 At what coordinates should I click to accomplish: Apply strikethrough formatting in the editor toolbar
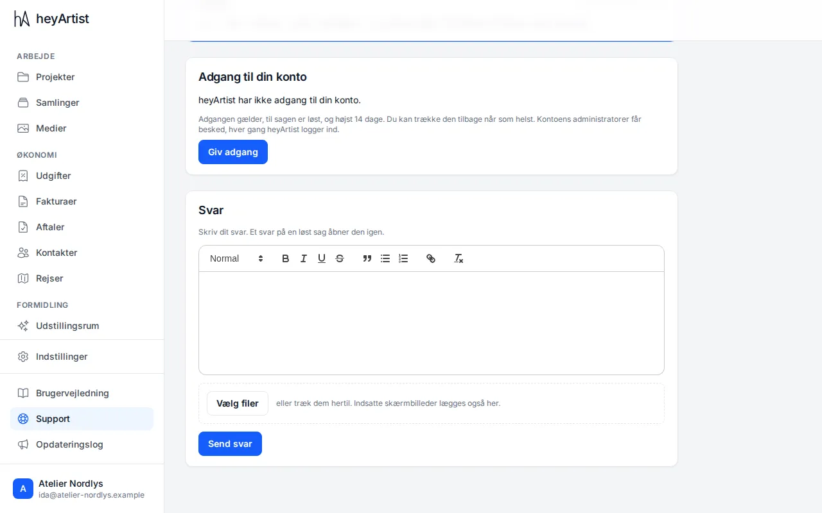pyautogui.click(x=340, y=258)
